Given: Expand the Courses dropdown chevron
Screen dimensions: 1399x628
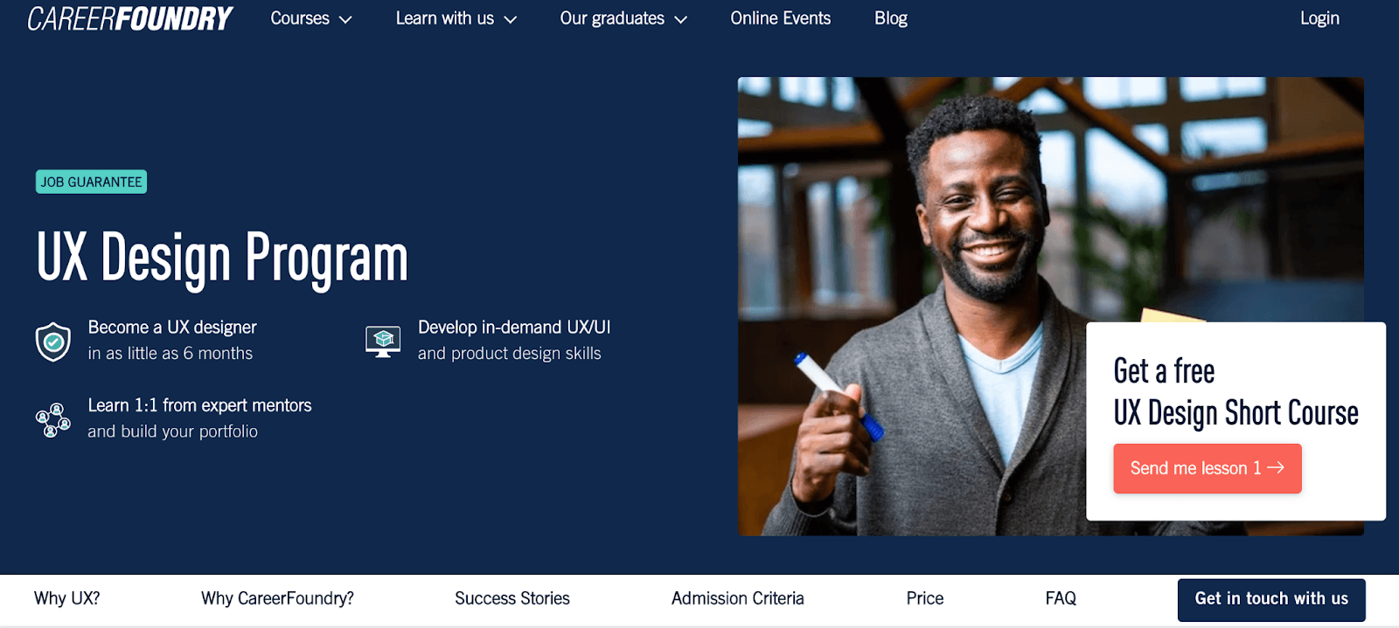Looking at the screenshot, I should click(345, 19).
